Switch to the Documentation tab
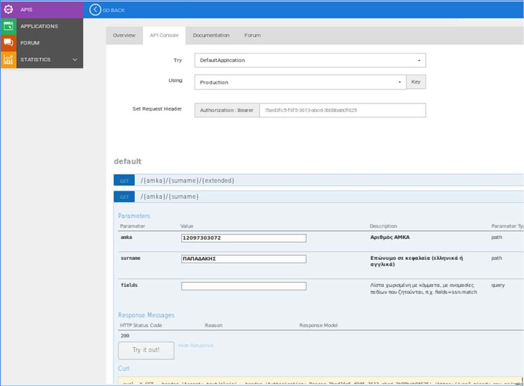 tap(211, 35)
